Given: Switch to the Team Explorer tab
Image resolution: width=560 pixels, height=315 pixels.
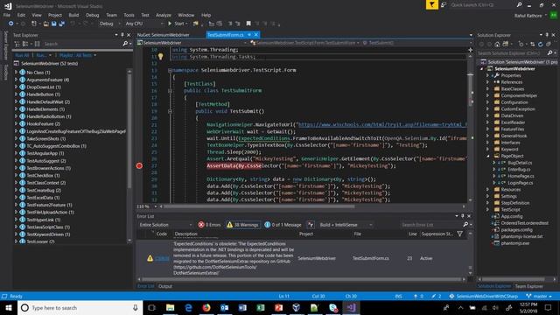Looking at the screenshot, I should click(x=528, y=286).
